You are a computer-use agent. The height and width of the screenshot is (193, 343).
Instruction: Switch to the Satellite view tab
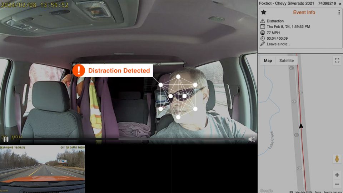286,61
